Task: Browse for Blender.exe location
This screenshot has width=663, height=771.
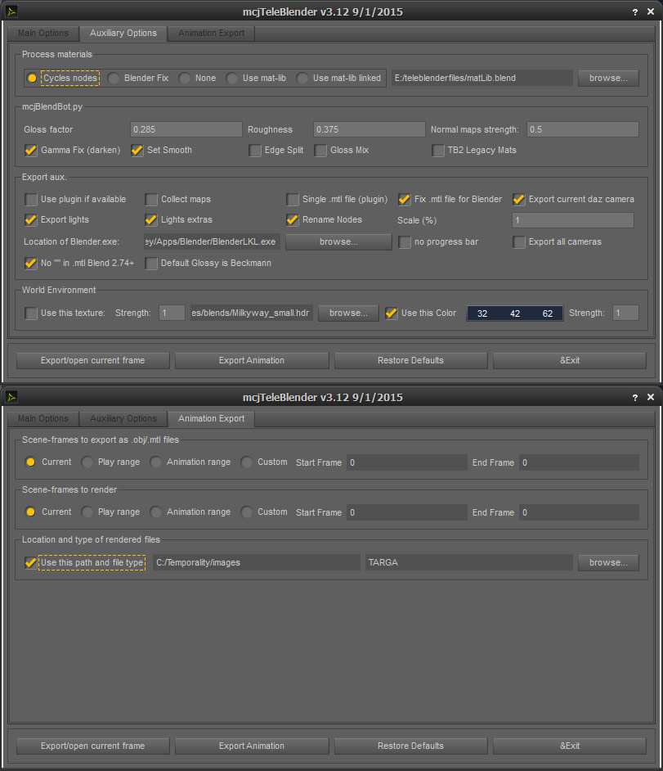Action: point(338,242)
